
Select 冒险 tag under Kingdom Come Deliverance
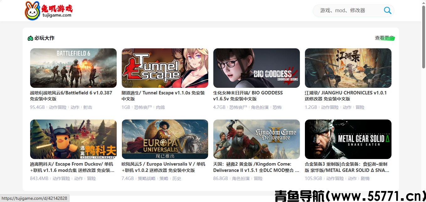258,178
